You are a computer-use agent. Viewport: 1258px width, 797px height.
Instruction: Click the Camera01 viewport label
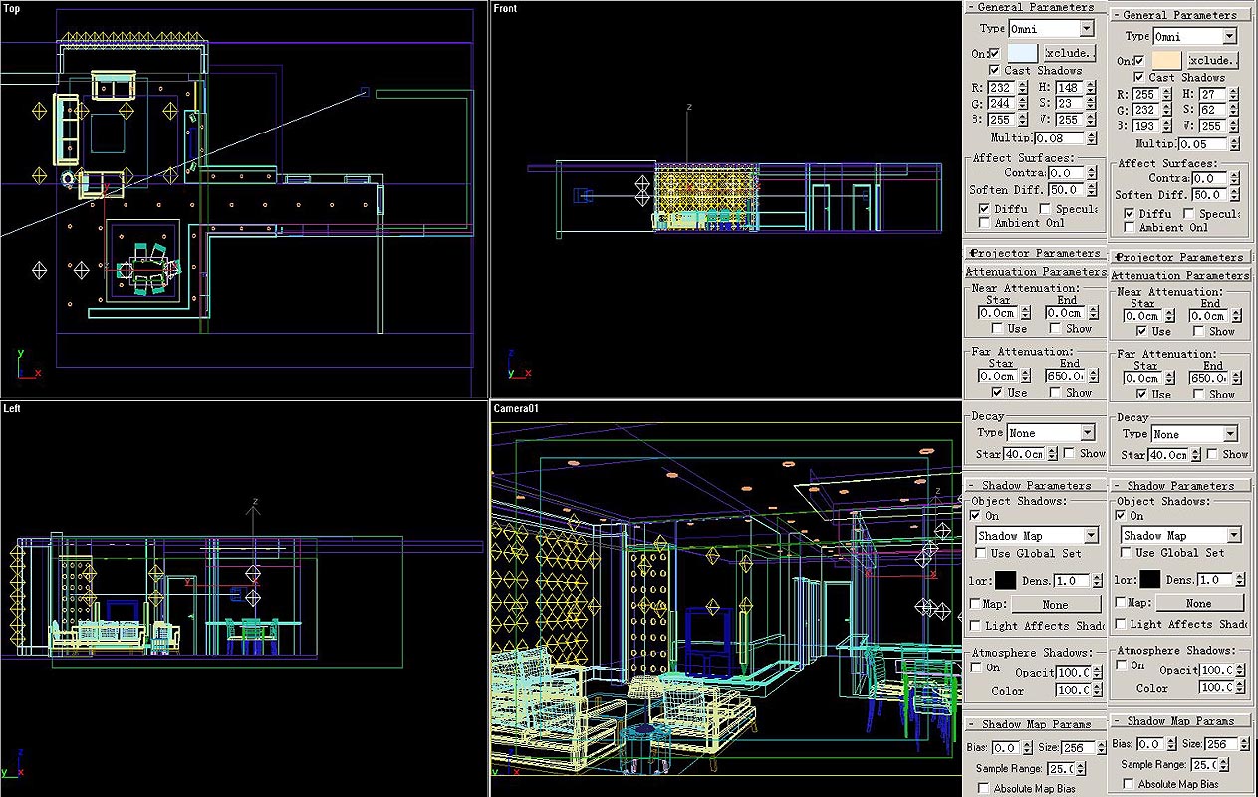[x=516, y=408]
